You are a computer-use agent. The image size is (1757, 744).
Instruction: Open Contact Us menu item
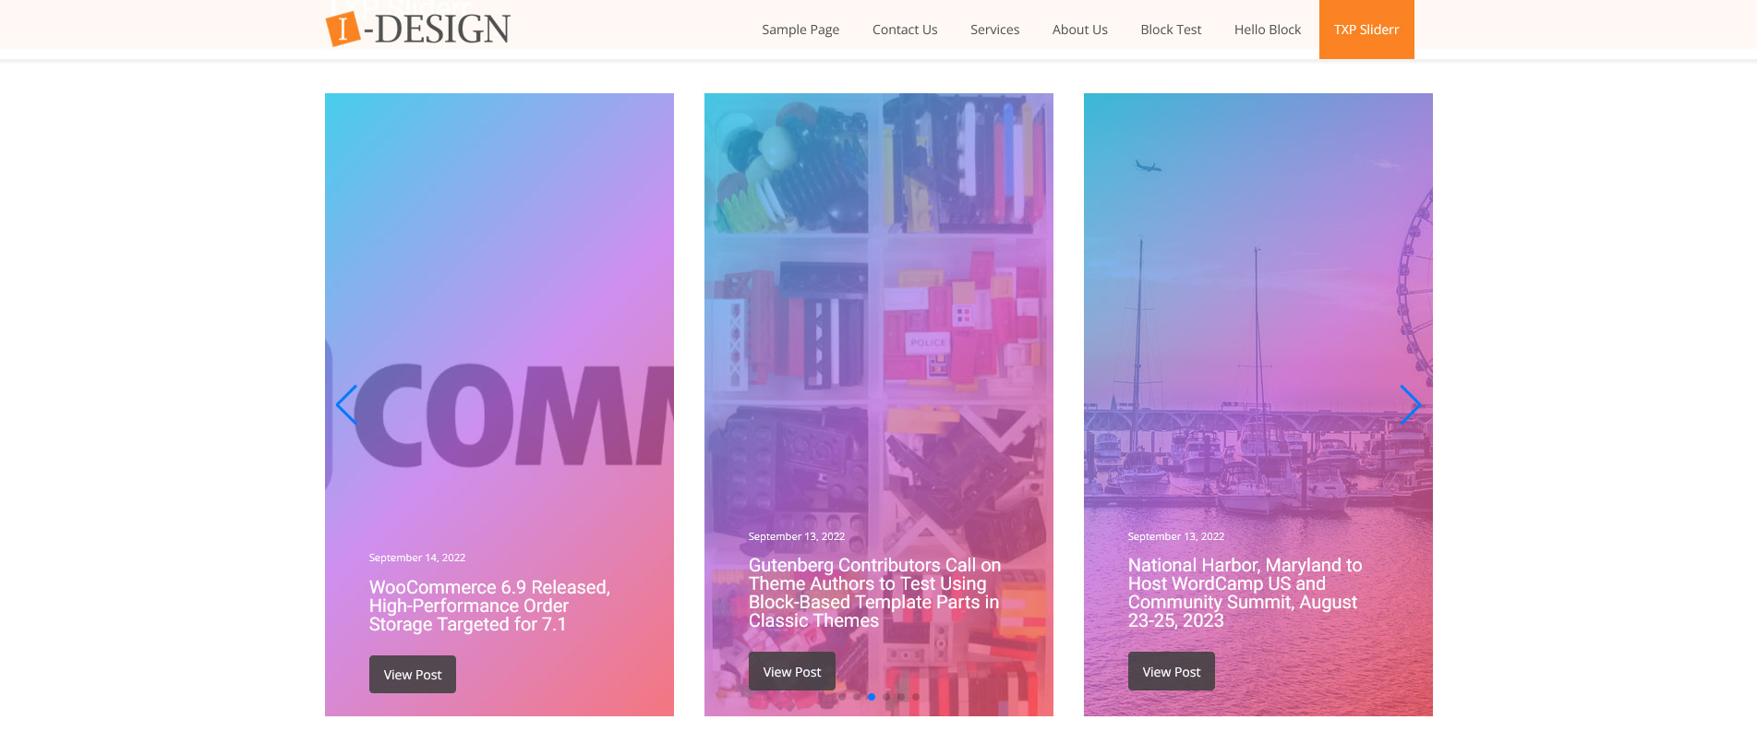[905, 30]
